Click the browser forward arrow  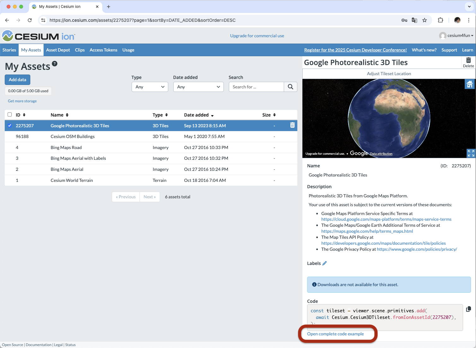click(18, 20)
